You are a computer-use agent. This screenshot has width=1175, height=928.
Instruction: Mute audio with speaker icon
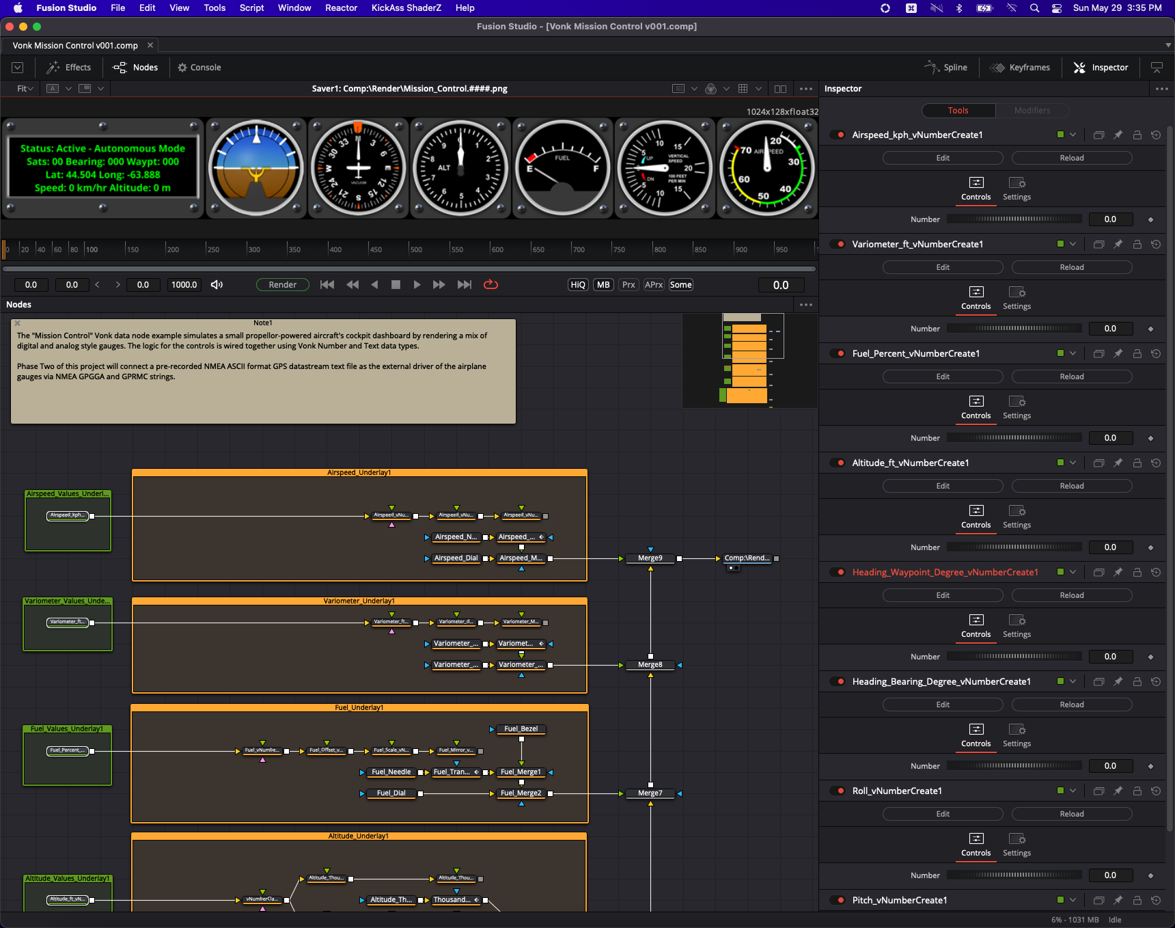coord(217,285)
